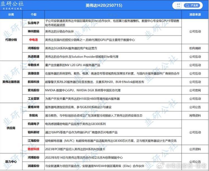The height and width of the screenshot is (171, 209).
Task: Click the stock name 浪潮信息
Action: tap(33, 73)
